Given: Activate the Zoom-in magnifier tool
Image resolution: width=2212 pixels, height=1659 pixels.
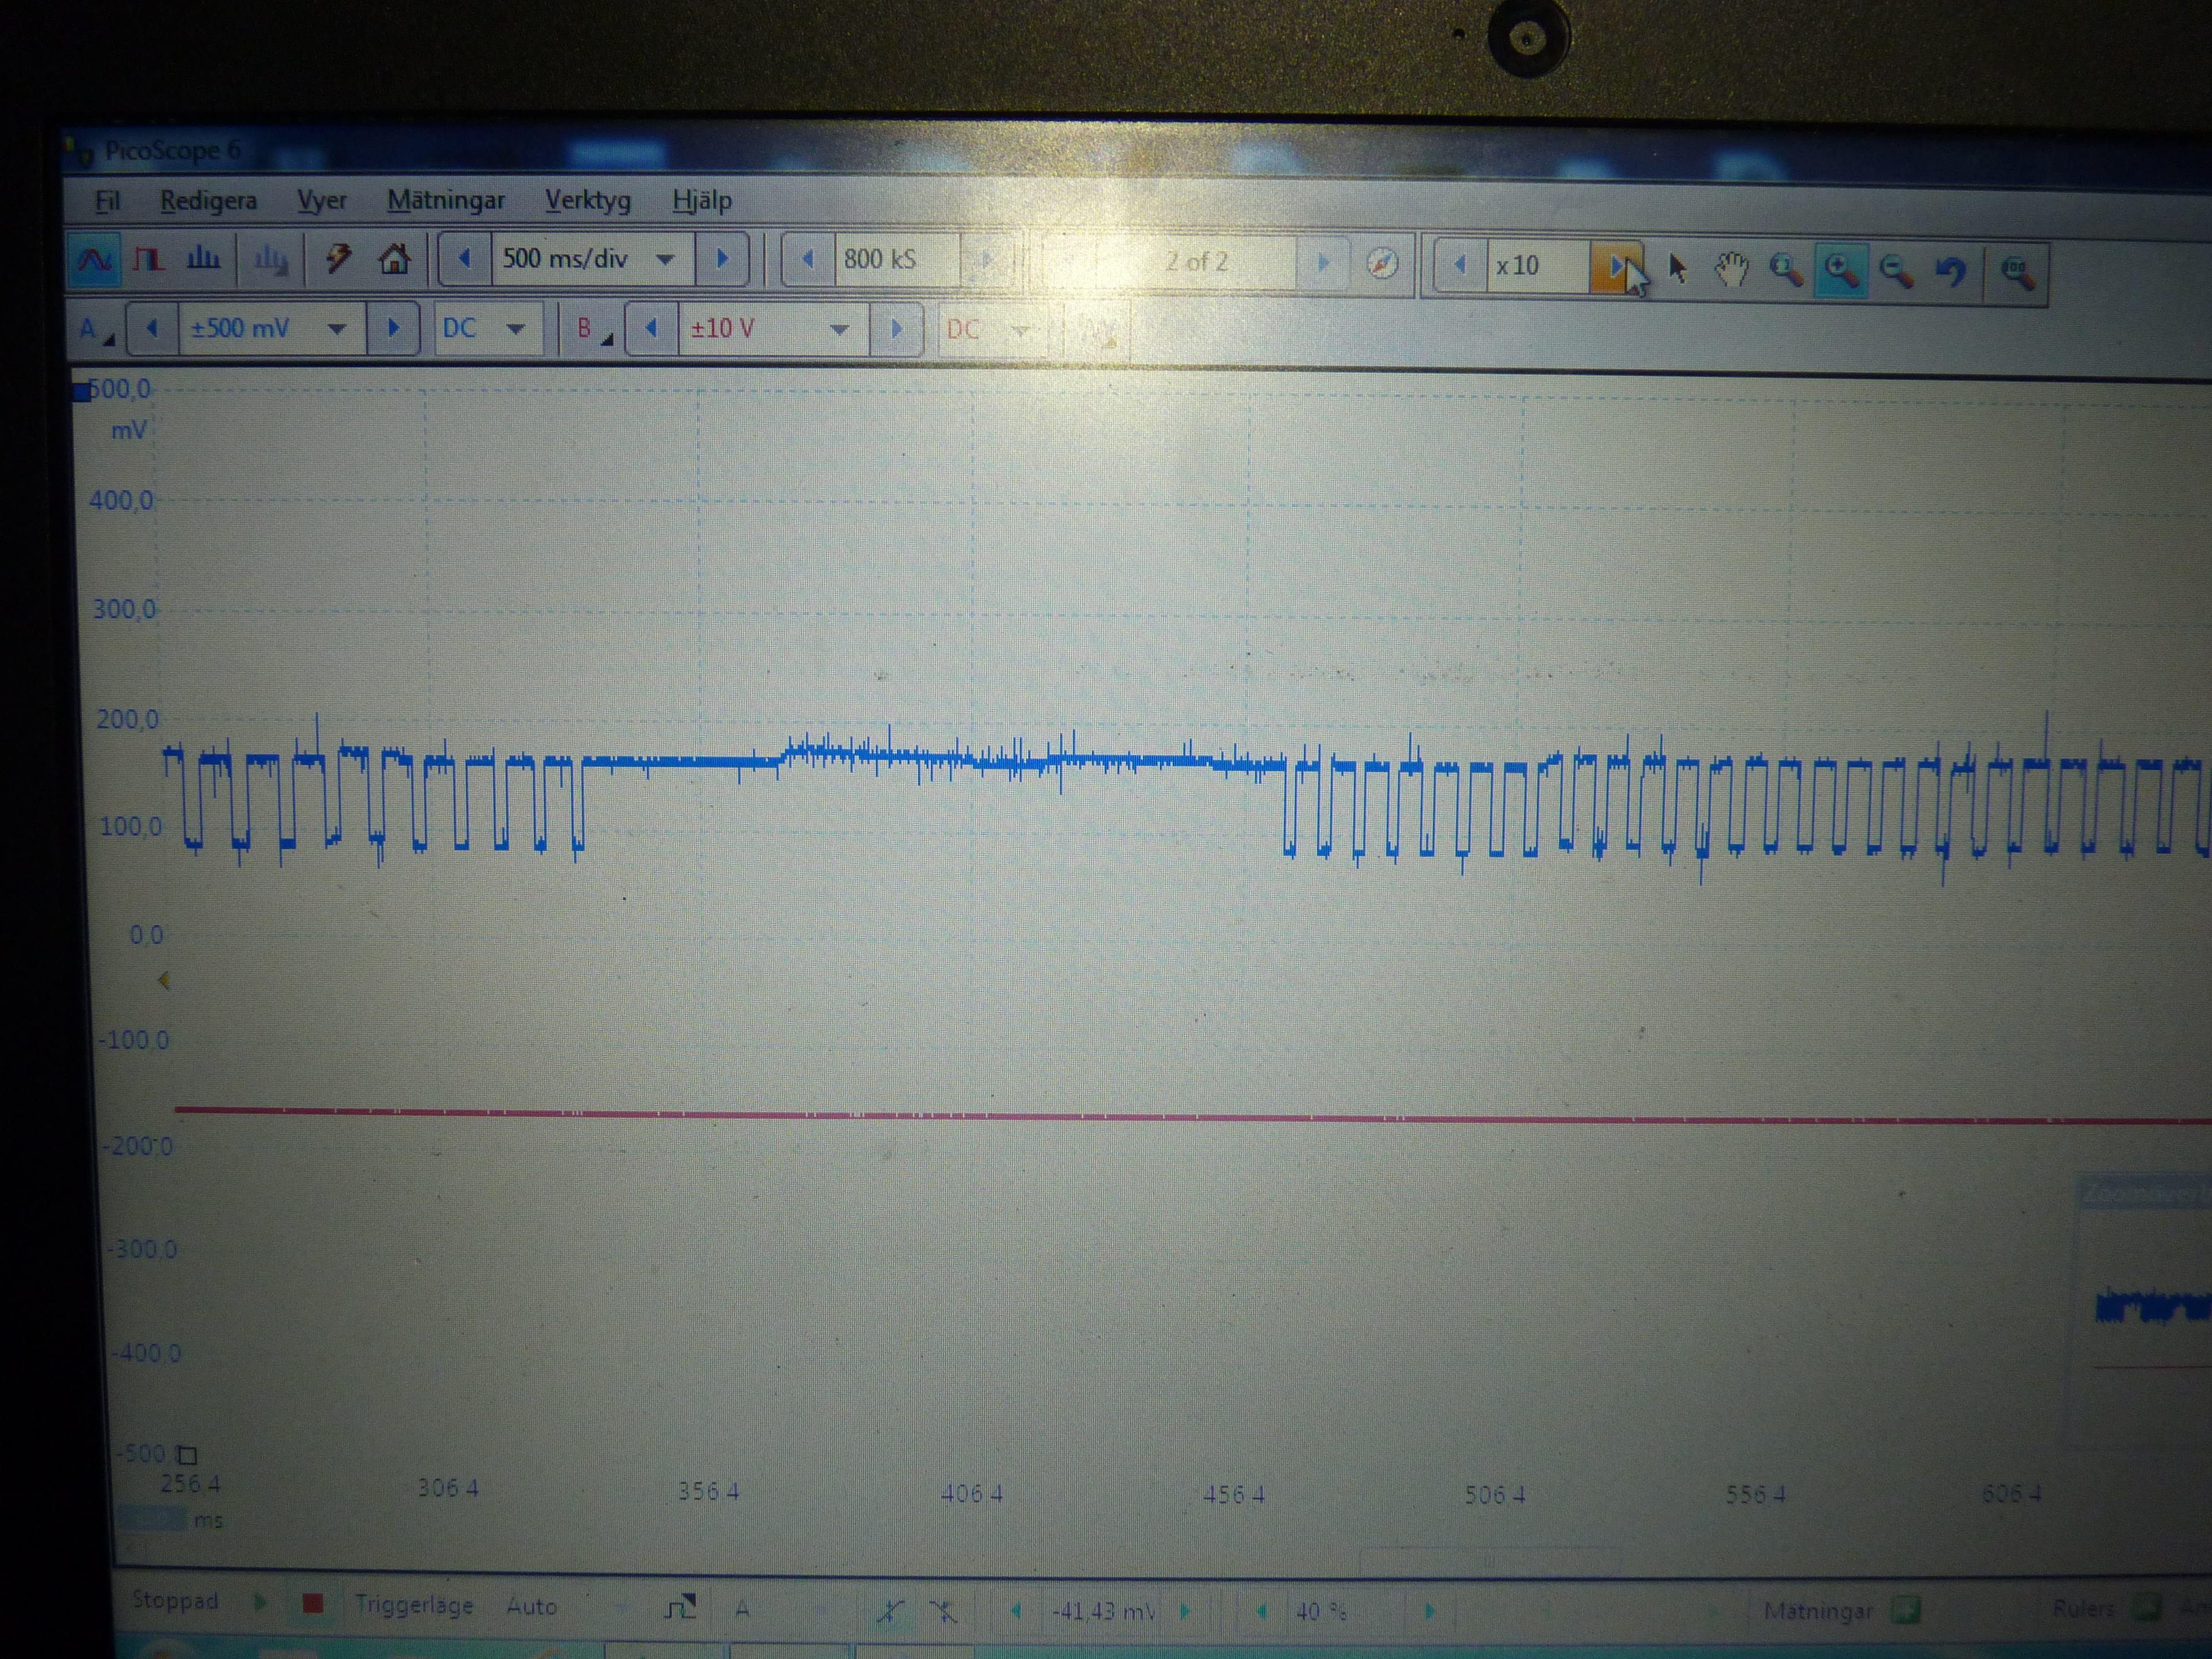Looking at the screenshot, I should coord(1841,269).
